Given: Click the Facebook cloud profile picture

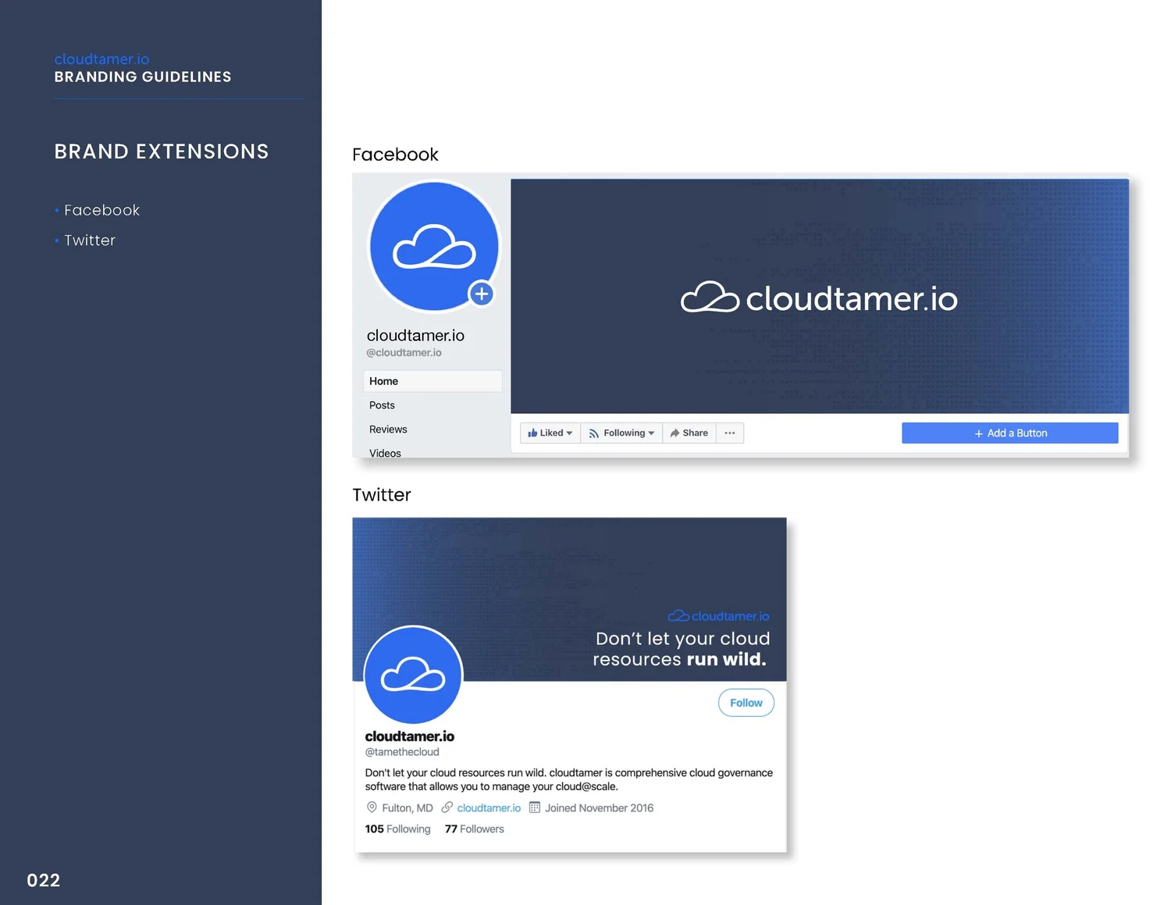Looking at the screenshot, I should coord(434,247).
